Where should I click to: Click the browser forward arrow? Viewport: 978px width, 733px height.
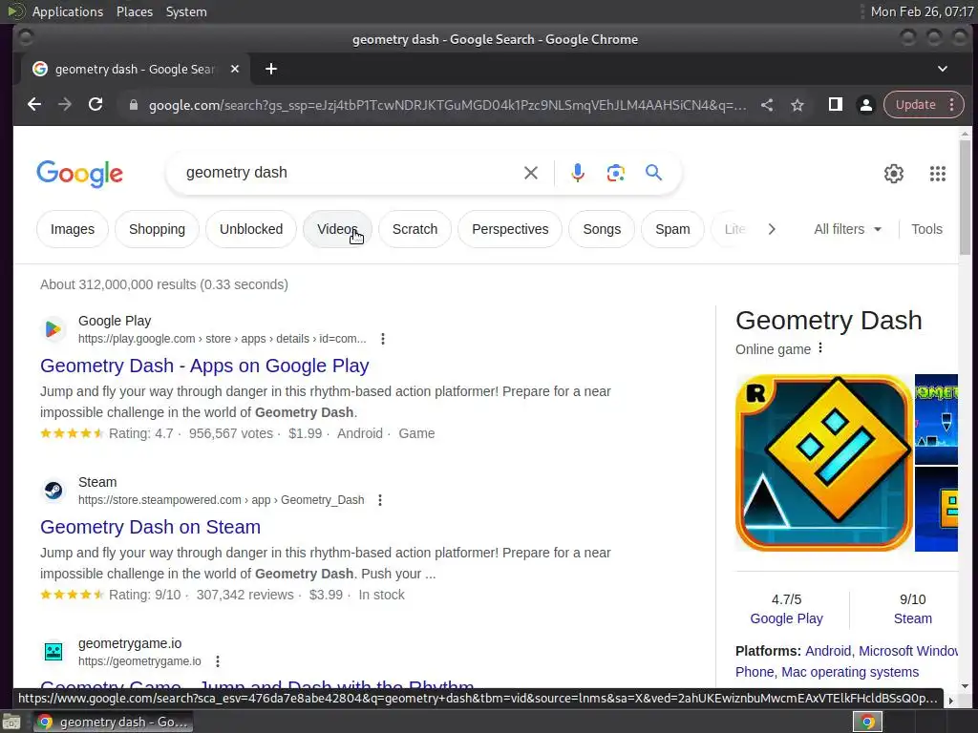[65, 105]
